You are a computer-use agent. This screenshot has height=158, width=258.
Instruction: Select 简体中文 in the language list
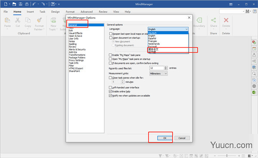click(168, 49)
